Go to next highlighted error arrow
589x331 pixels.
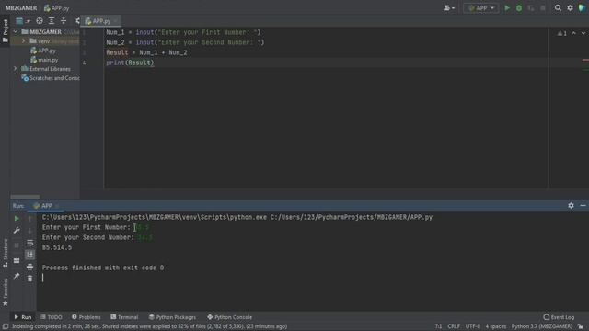coord(583,33)
